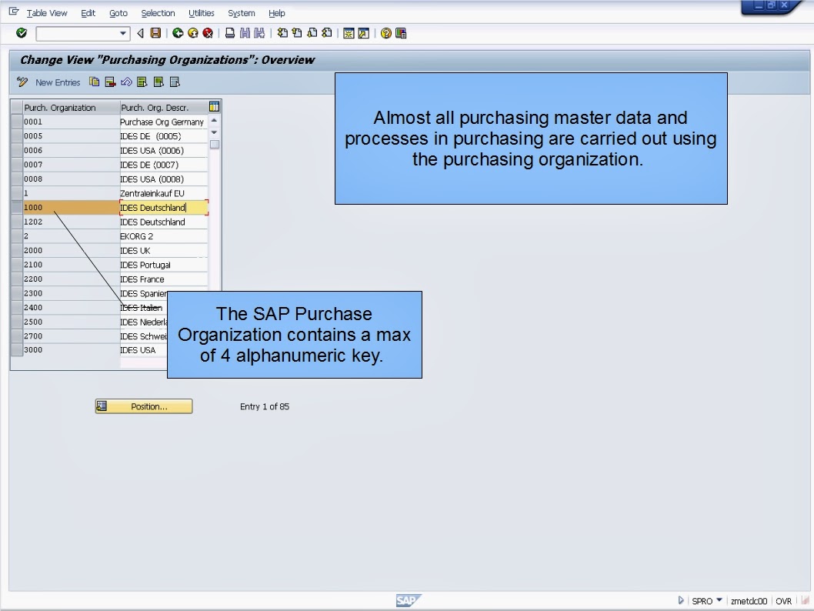This screenshot has width=814, height=611.
Task: Click the Zentraleinkauf EU description cell
Action: (164, 193)
